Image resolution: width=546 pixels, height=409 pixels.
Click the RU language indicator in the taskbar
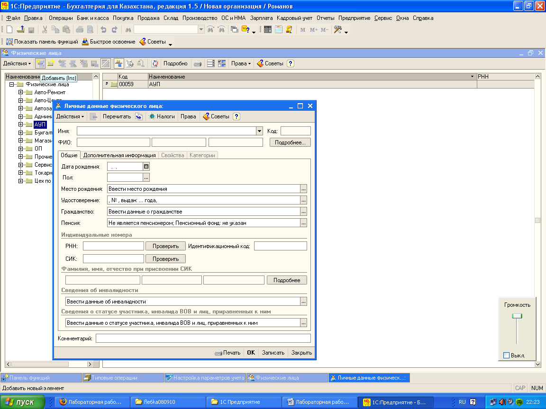(462, 402)
